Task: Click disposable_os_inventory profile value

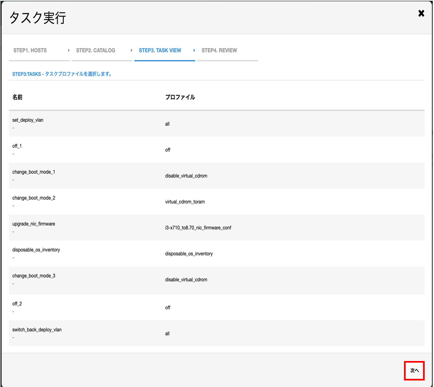Action: click(x=189, y=254)
